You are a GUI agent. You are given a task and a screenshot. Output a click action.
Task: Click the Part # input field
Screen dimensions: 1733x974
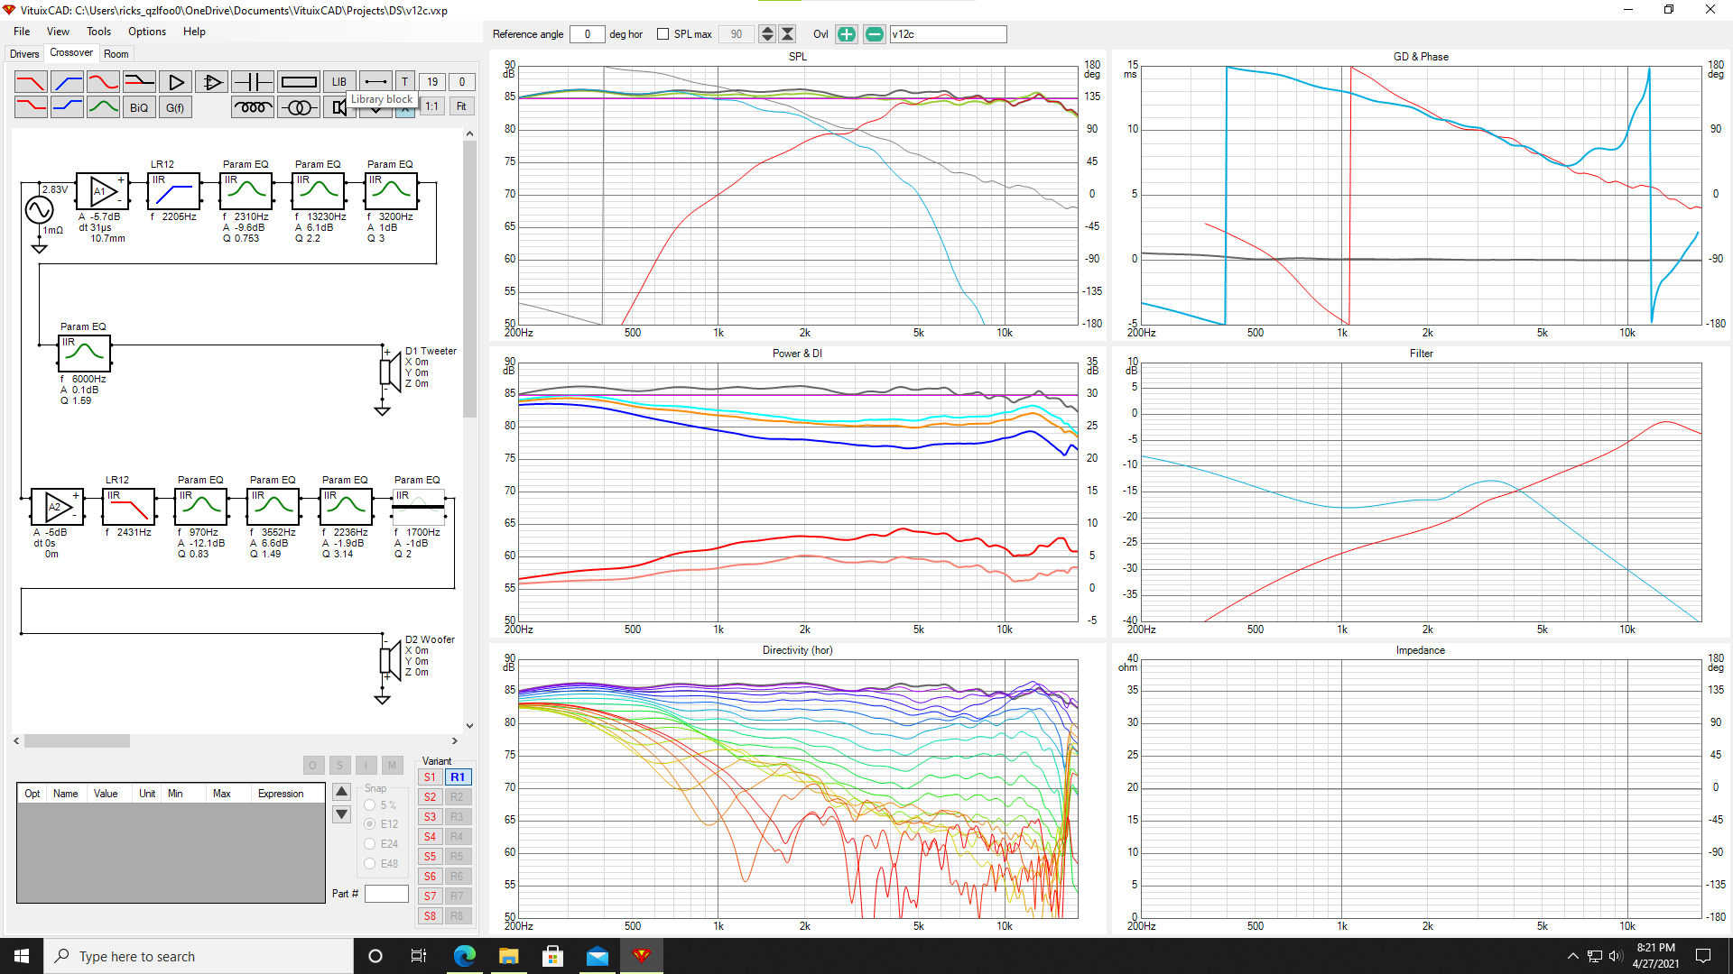386,894
